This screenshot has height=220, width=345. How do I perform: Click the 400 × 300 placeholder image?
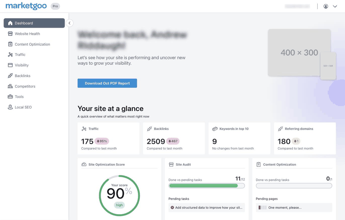pyautogui.click(x=299, y=52)
